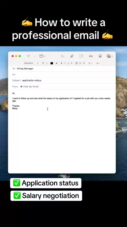This screenshot has width=127, height=227.
Task: Click the markup attachment icon
Action: [x=81, y=56]
